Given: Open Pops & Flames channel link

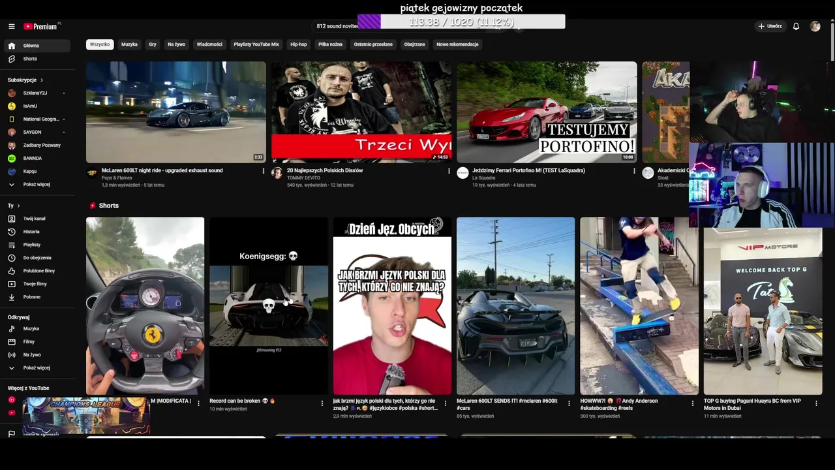Looking at the screenshot, I should pyautogui.click(x=117, y=178).
